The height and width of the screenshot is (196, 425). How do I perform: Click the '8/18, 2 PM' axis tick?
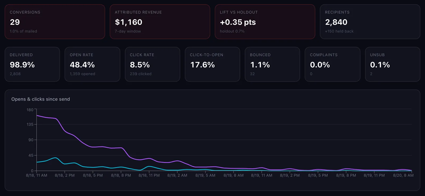pos(65,175)
